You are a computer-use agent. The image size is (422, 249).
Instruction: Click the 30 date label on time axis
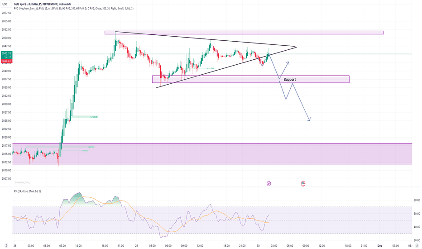click(x=258, y=246)
